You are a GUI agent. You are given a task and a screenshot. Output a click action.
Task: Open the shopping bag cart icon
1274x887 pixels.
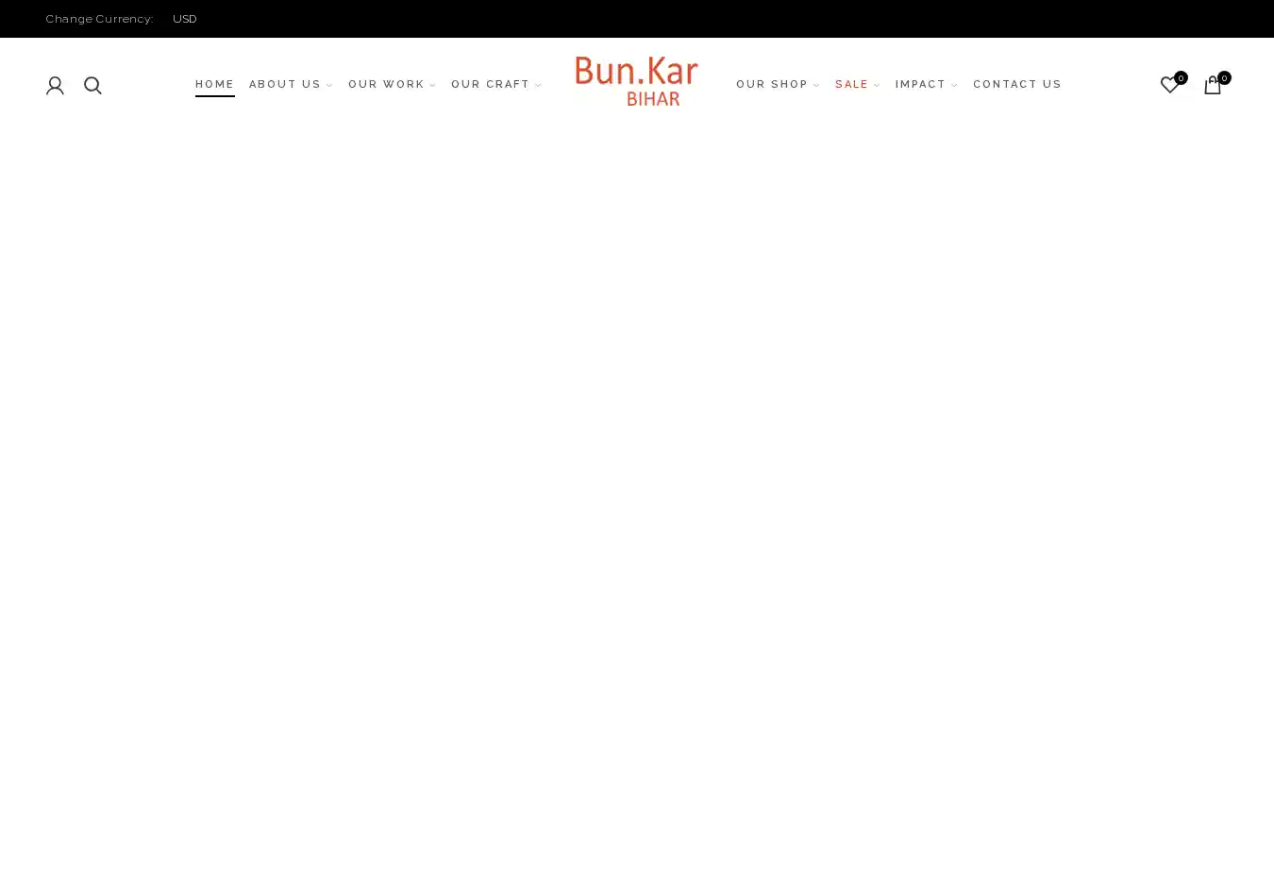point(1212,86)
